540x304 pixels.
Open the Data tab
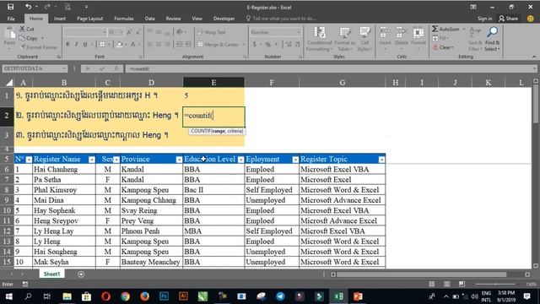(149, 19)
